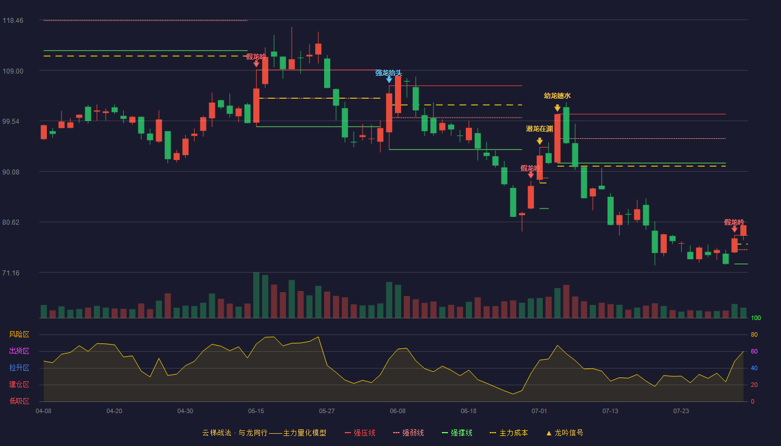
Task: Click the tallest green volume bar near 05-15
Action: pos(256,295)
